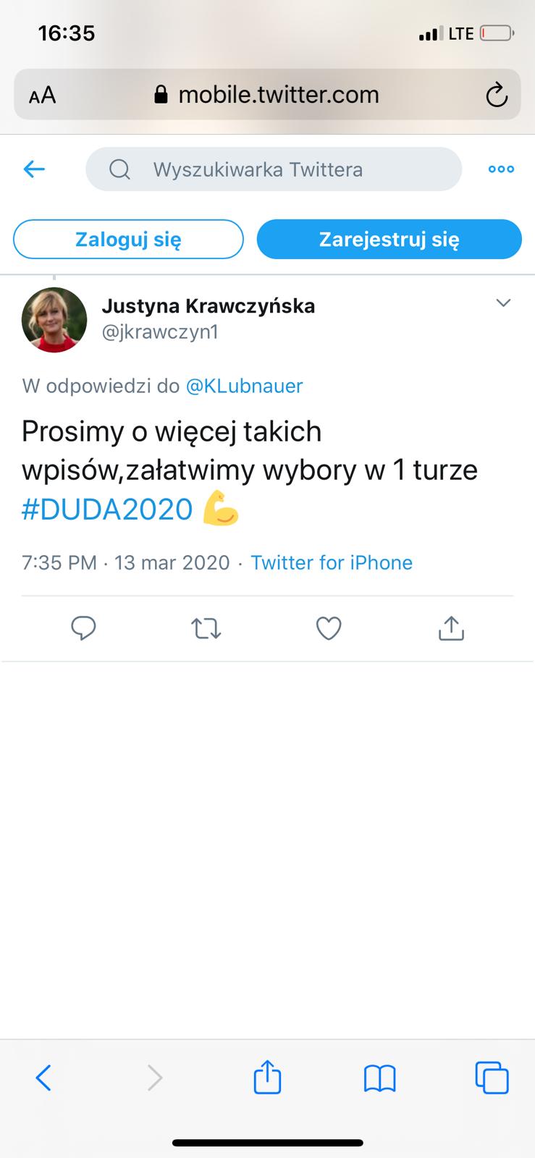
Task: Tap the retweet arrows icon
Action: pos(206,629)
